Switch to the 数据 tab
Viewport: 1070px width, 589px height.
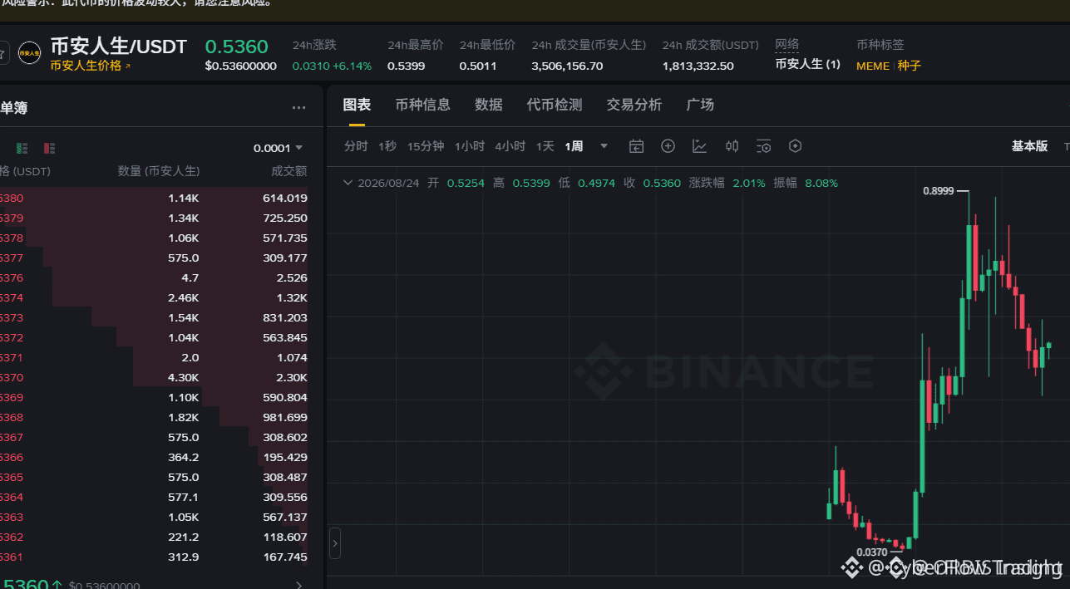489,105
